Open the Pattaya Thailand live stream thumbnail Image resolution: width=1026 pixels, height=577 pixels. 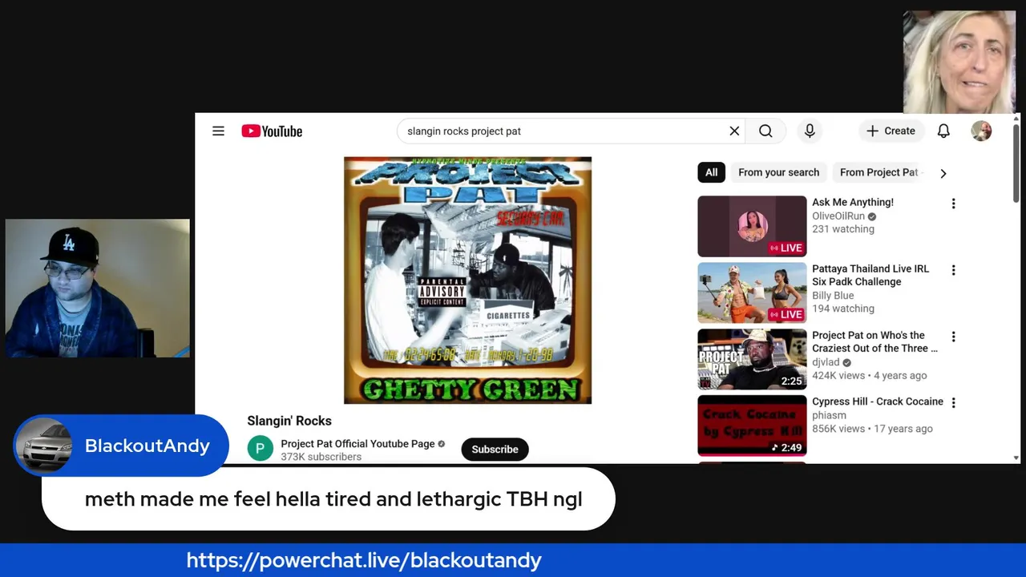[x=752, y=293]
